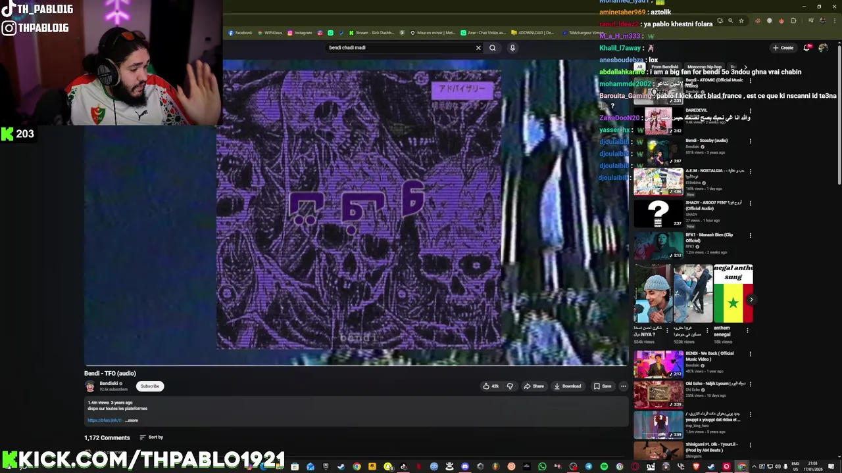Screen dimensions: 842x473
Task: Open options for 'Bendi - Scooby (audio)'
Action: (x=750, y=141)
